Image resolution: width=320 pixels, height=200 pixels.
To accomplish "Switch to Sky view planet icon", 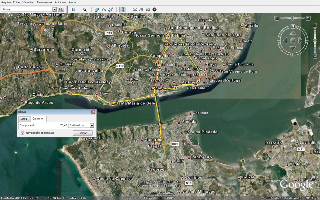I will (154, 9).
